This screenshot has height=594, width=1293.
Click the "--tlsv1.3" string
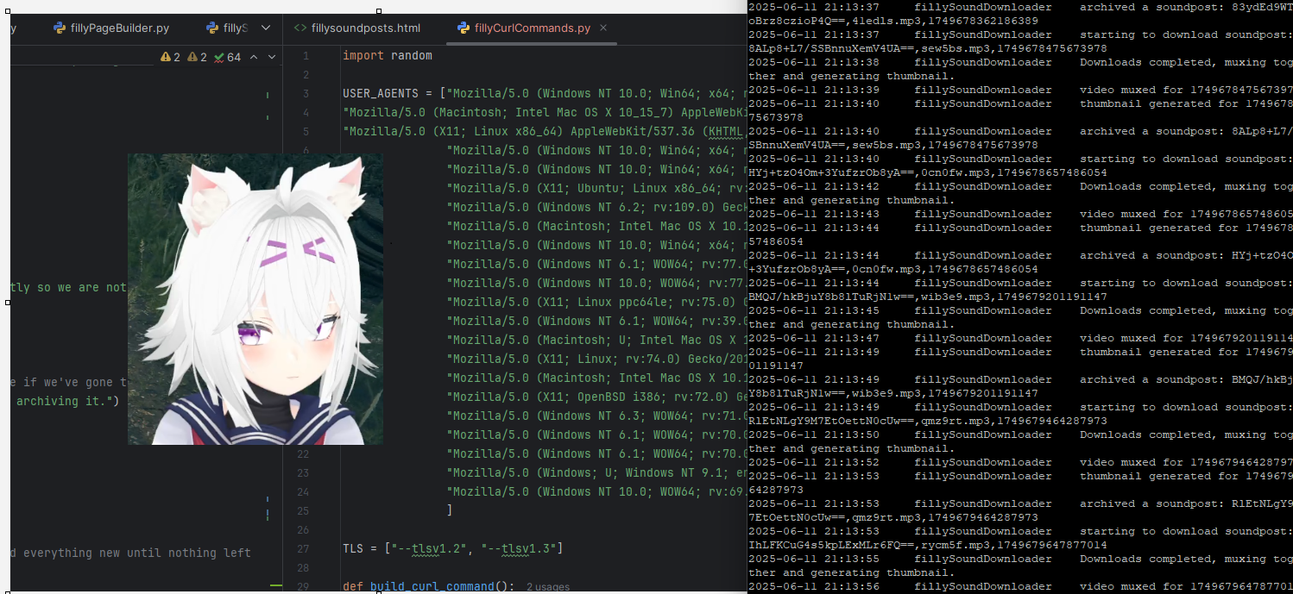click(x=517, y=548)
